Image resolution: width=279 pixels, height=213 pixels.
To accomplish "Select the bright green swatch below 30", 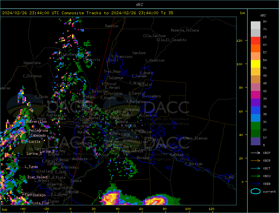I will coord(255,126).
